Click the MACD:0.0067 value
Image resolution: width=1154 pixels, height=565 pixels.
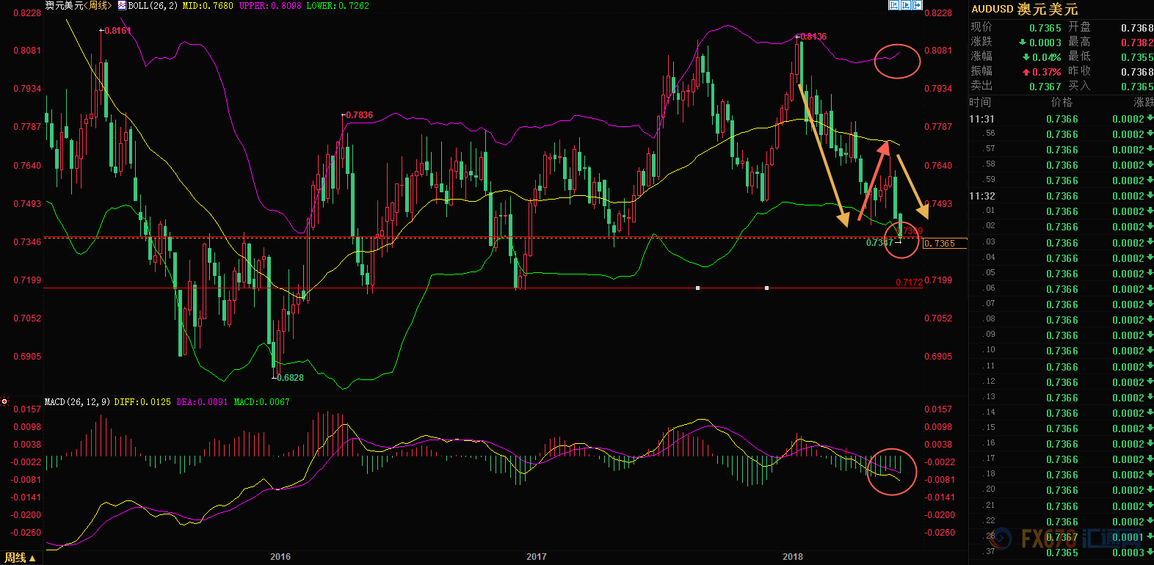[262, 402]
